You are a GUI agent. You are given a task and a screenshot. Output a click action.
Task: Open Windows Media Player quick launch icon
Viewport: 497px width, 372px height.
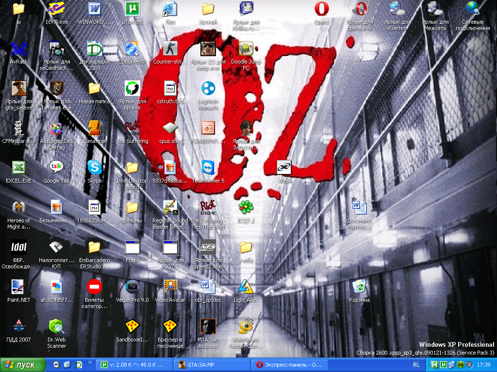point(56,365)
